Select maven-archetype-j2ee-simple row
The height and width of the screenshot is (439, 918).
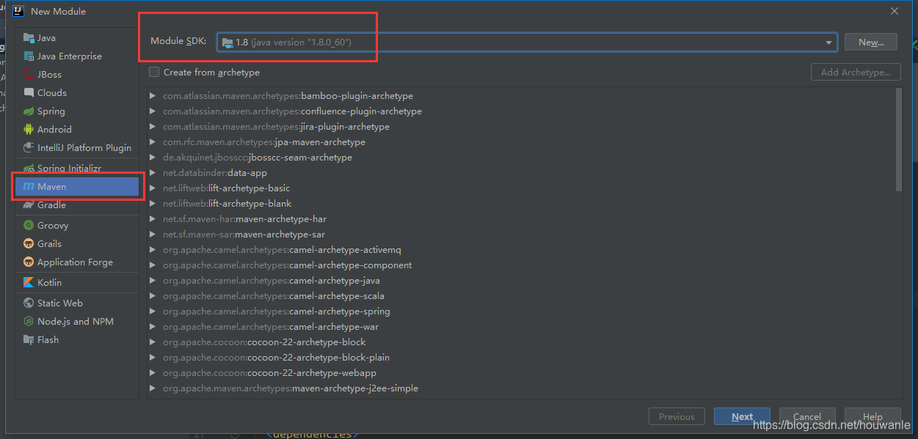coord(521,388)
